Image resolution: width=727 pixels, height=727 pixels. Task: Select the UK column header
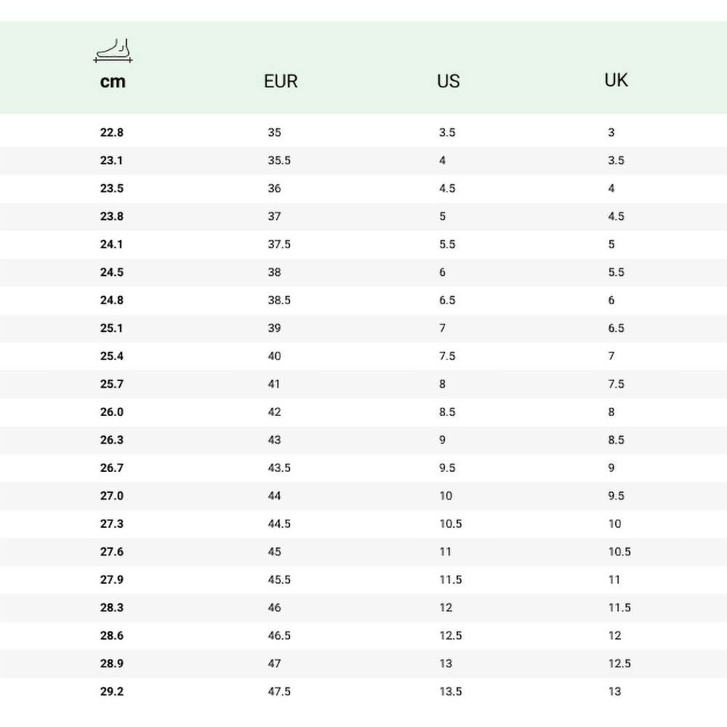point(616,80)
